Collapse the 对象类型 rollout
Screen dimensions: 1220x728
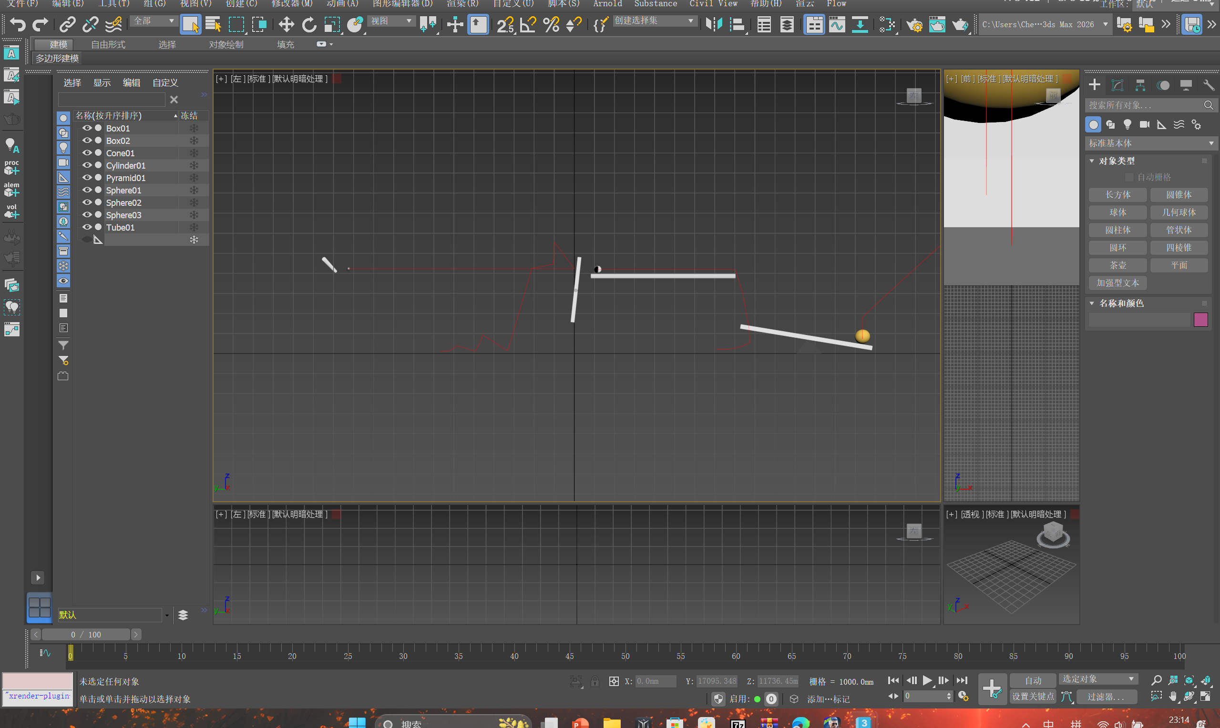(1091, 161)
